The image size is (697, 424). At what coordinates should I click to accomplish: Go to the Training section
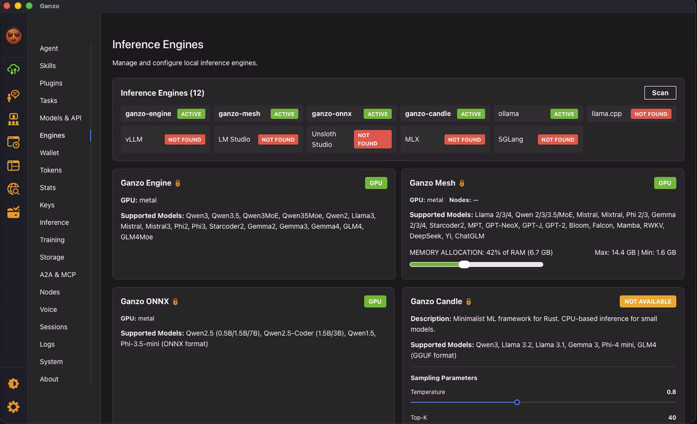click(x=52, y=240)
